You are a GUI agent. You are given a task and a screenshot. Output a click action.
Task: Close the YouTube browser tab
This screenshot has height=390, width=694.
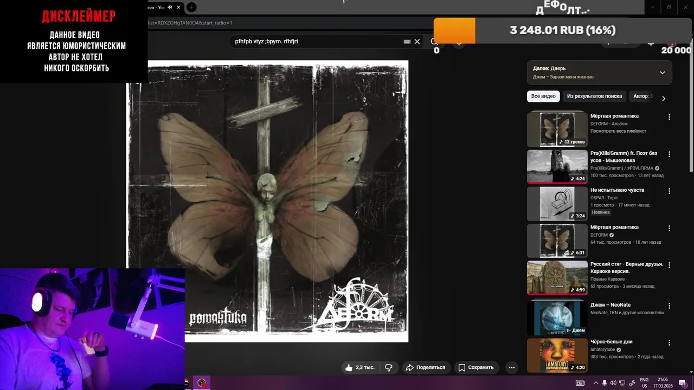click(178, 7)
